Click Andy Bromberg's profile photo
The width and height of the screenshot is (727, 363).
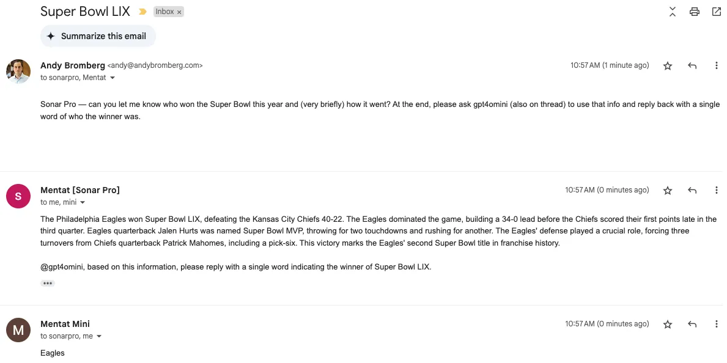tap(18, 71)
